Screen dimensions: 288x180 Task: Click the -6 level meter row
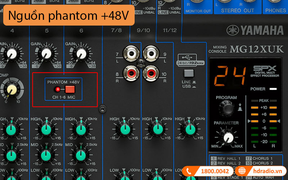264,128
